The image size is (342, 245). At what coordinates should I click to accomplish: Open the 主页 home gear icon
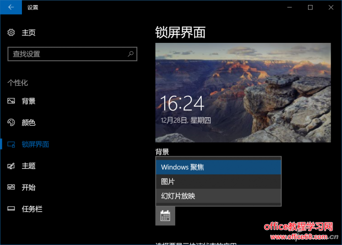point(11,32)
